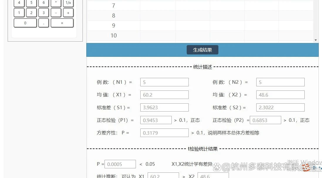This screenshot has height=178, width=322.
Task: Click the 标准差 (S1) label
Action: 113,107
